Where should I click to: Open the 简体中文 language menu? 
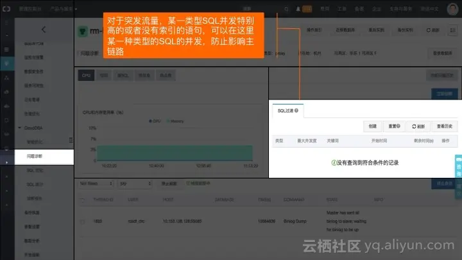point(429,9)
